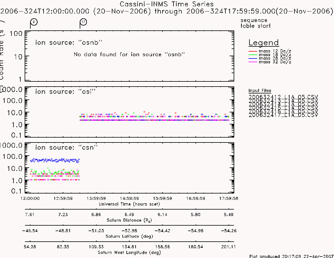Click the Input Files heading
This screenshot has height=258, width=334.
tap(260, 91)
